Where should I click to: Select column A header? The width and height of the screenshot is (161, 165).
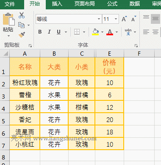coord(25,54)
